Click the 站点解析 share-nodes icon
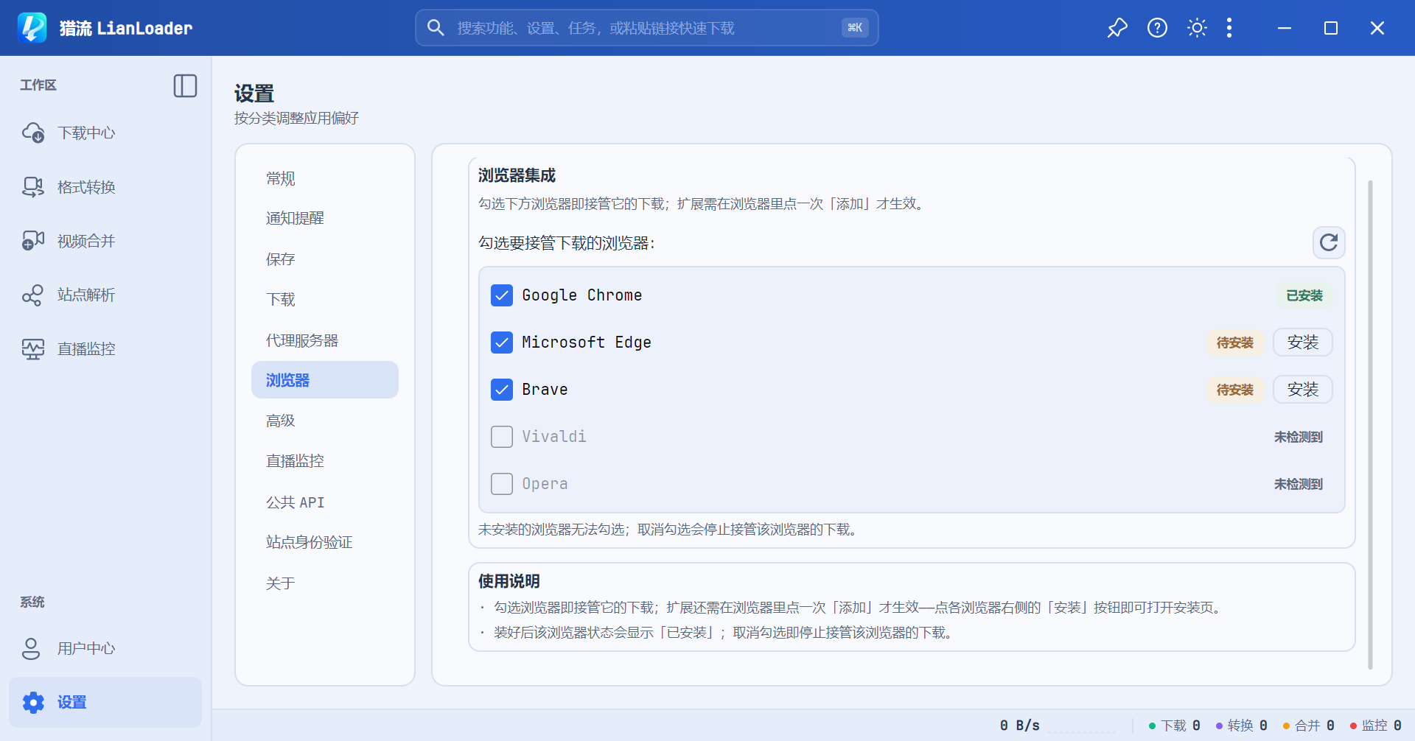Image resolution: width=1415 pixels, height=741 pixels. point(33,295)
